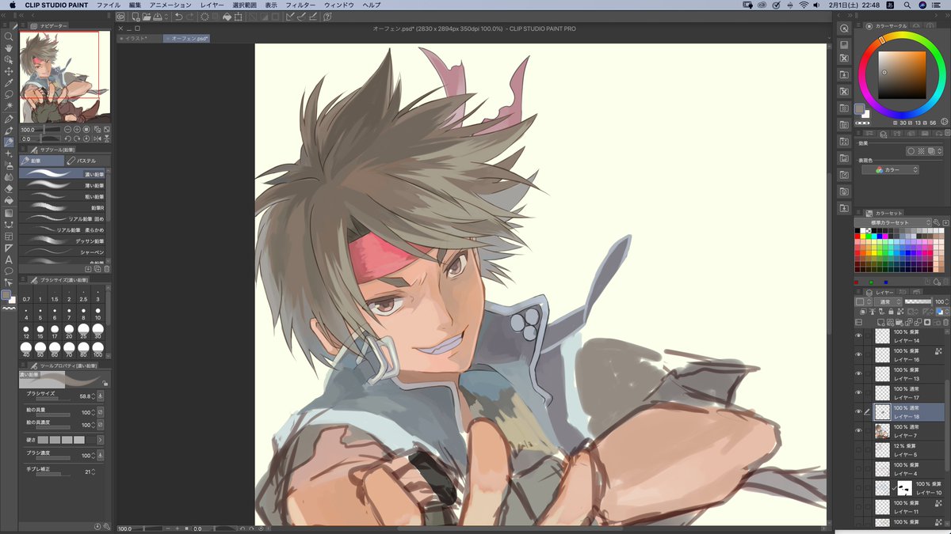Switch to the パステル sub tool tab
Image resolution: width=951 pixels, height=534 pixels.
click(87, 161)
